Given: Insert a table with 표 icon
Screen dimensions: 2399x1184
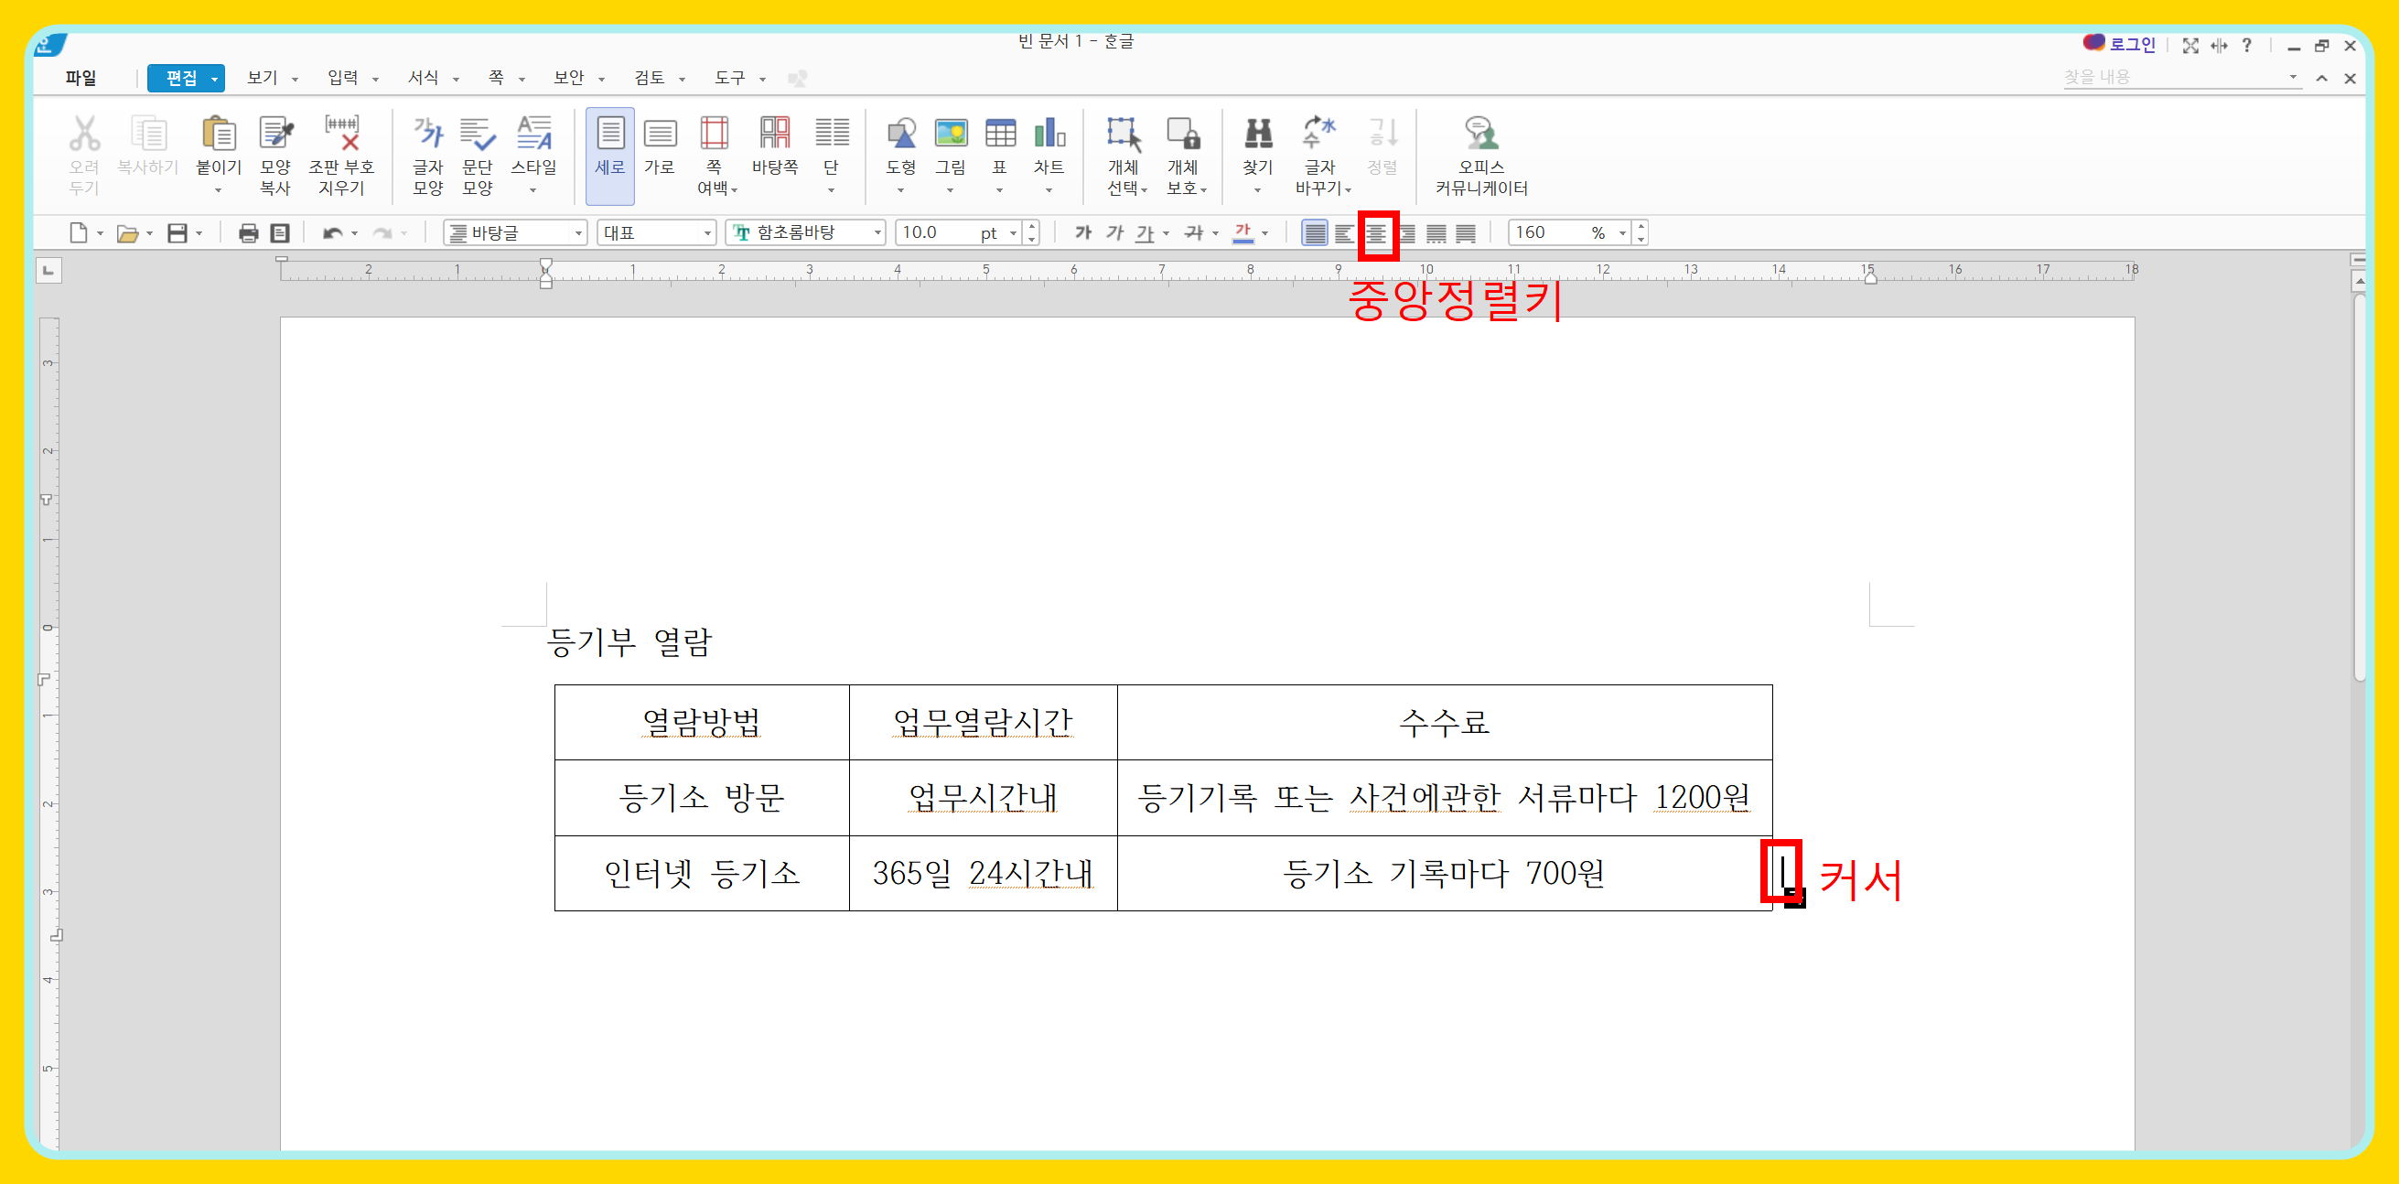Looking at the screenshot, I should (x=999, y=135).
